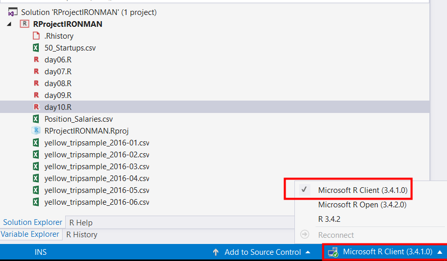Click the R icon beside day07.R

(x=36, y=72)
